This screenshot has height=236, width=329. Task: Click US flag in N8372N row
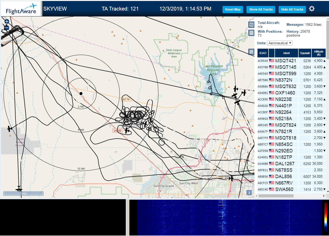click(271, 80)
